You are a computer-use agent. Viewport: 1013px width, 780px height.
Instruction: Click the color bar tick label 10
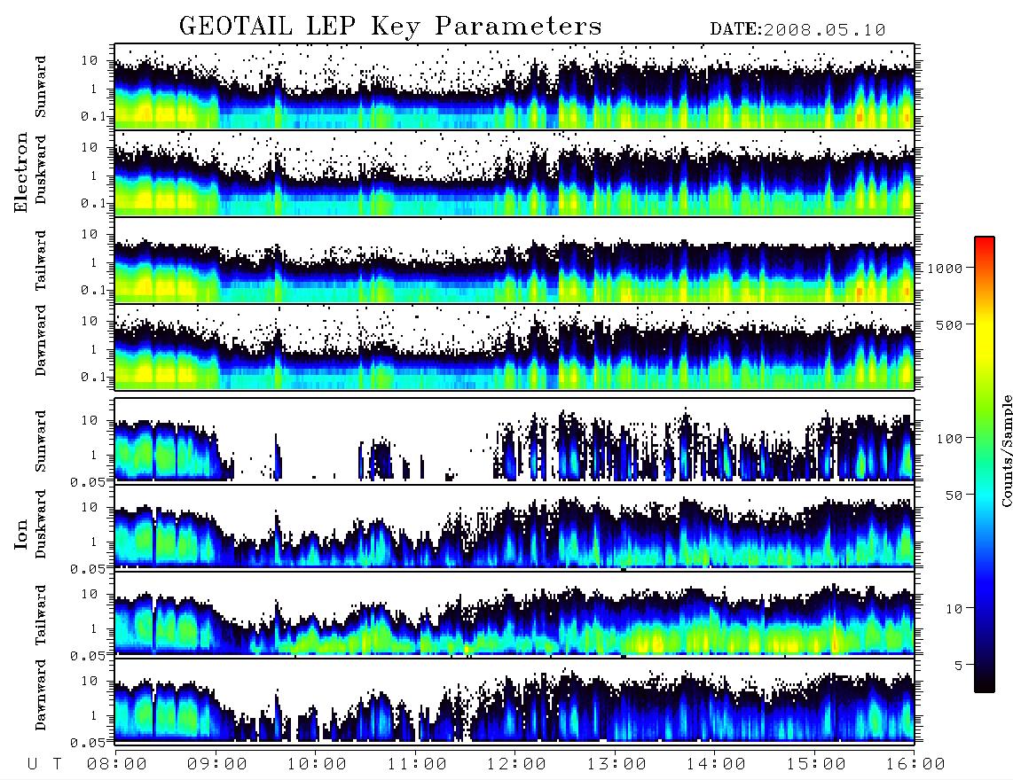pos(954,609)
